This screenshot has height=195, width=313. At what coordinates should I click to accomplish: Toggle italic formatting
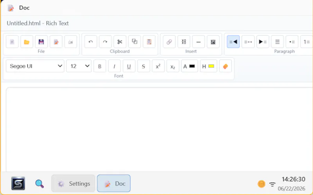tap(114, 66)
